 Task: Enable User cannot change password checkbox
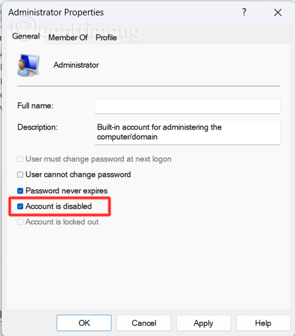coord(20,175)
